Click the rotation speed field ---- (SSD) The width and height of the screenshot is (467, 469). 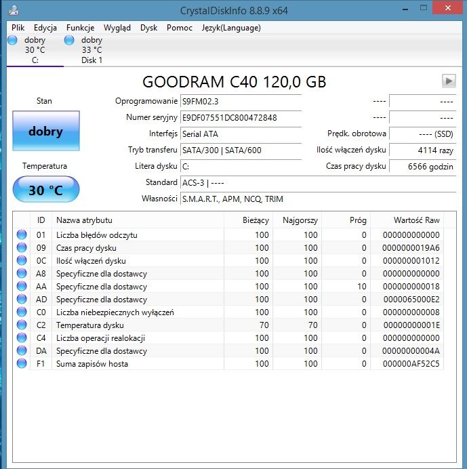[x=423, y=134]
